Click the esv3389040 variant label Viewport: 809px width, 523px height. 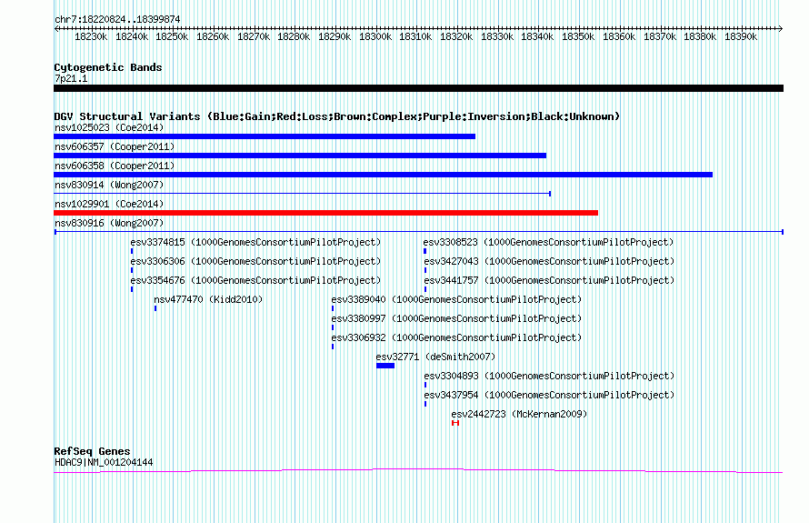coord(456,299)
